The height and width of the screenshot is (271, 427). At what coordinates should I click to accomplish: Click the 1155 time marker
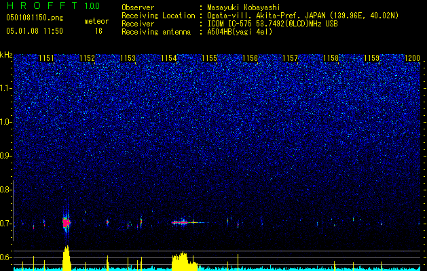[209, 58]
